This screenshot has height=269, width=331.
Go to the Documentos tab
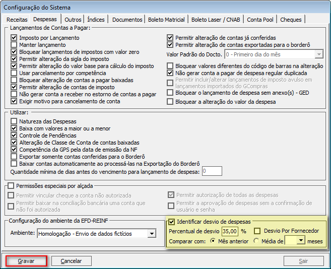[x=127, y=20]
